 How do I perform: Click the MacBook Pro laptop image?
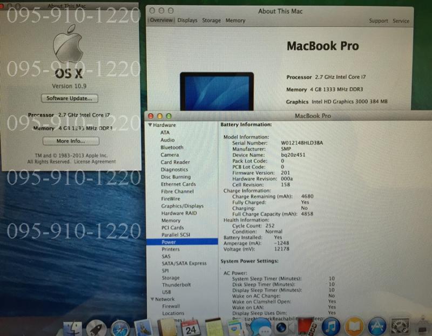217,91
